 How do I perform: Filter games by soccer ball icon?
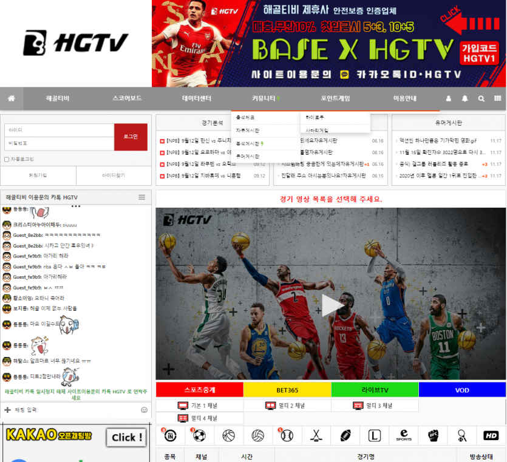point(200,435)
